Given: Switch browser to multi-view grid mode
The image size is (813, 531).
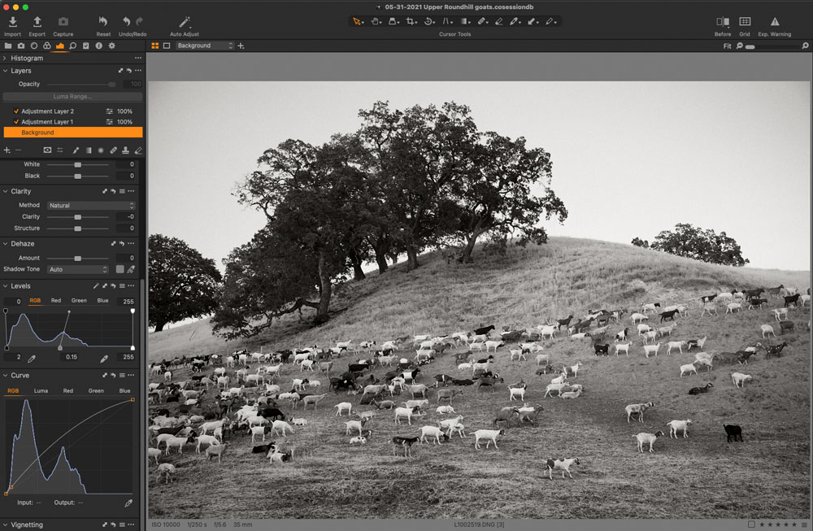Looking at the screenshot, I should pyautogui.click(x=154, y=46).
